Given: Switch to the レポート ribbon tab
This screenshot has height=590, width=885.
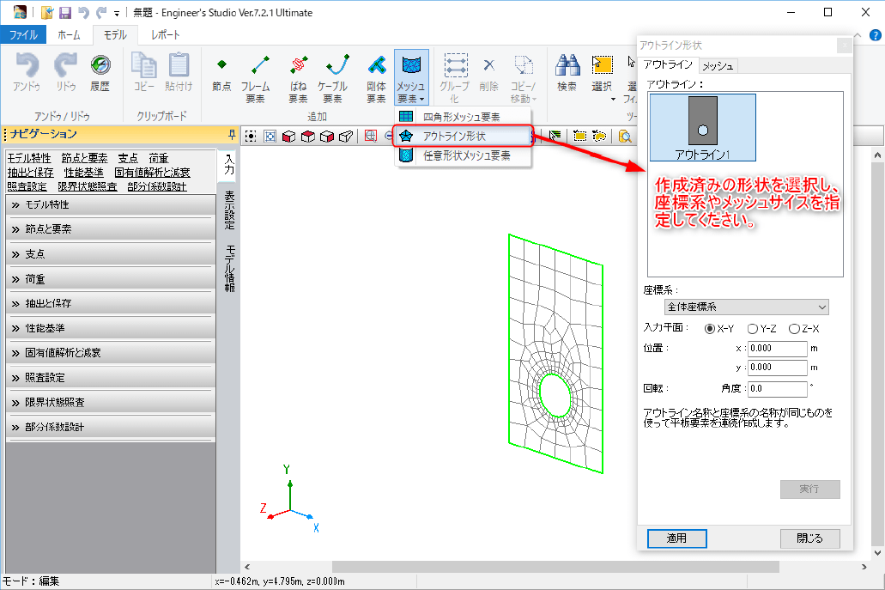Looking at the screenshot, I should [166, 35].
